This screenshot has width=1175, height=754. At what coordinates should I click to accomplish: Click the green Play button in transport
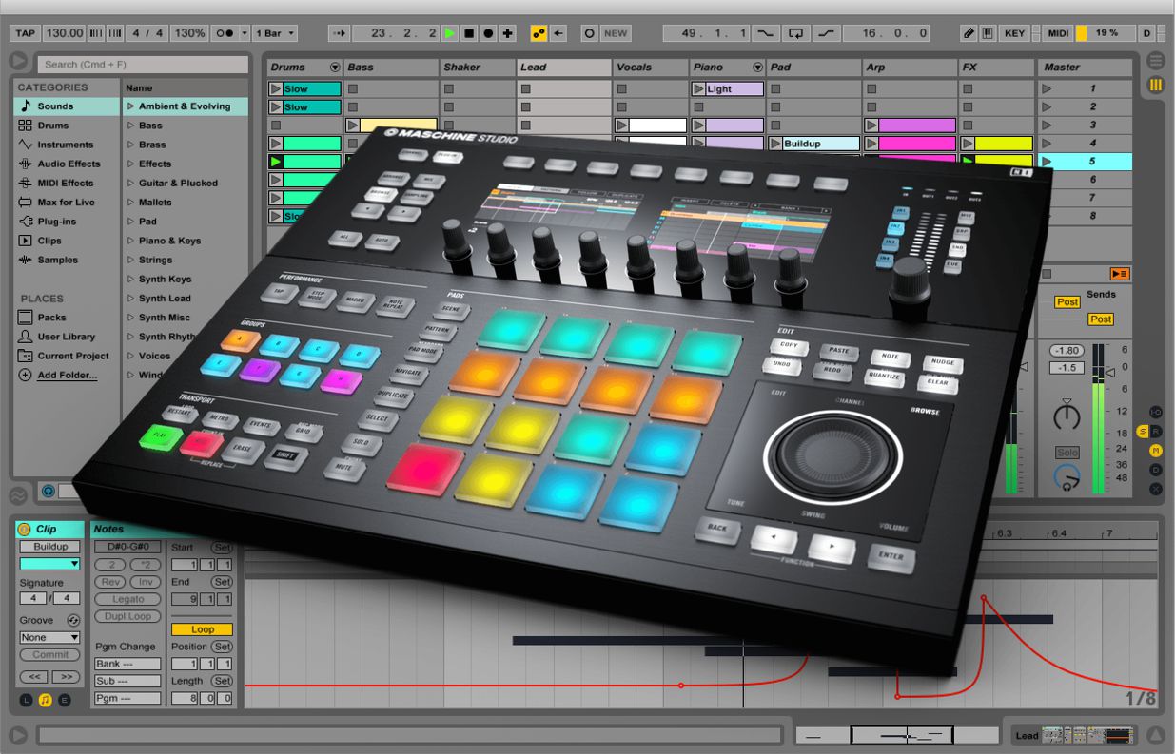450,33
